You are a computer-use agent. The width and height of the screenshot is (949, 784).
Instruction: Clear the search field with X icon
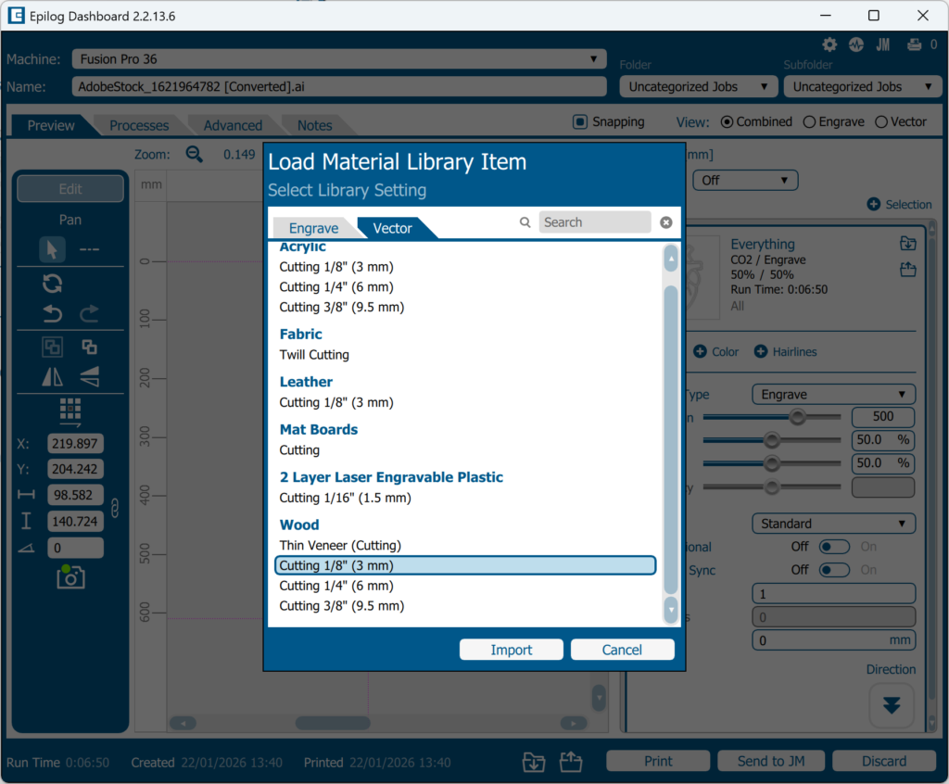[x=665, y=222]
